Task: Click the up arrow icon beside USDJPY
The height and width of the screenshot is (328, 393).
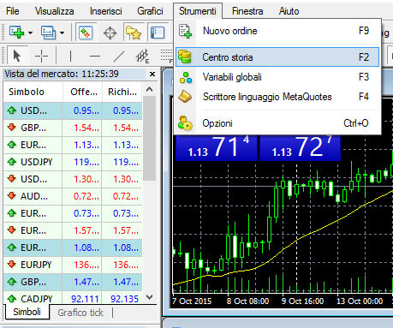Action: pos(12,162)
